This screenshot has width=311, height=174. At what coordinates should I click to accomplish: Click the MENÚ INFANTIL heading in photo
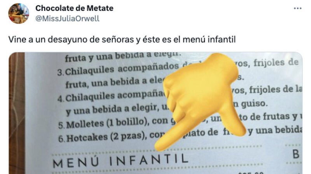click(121, 161)
